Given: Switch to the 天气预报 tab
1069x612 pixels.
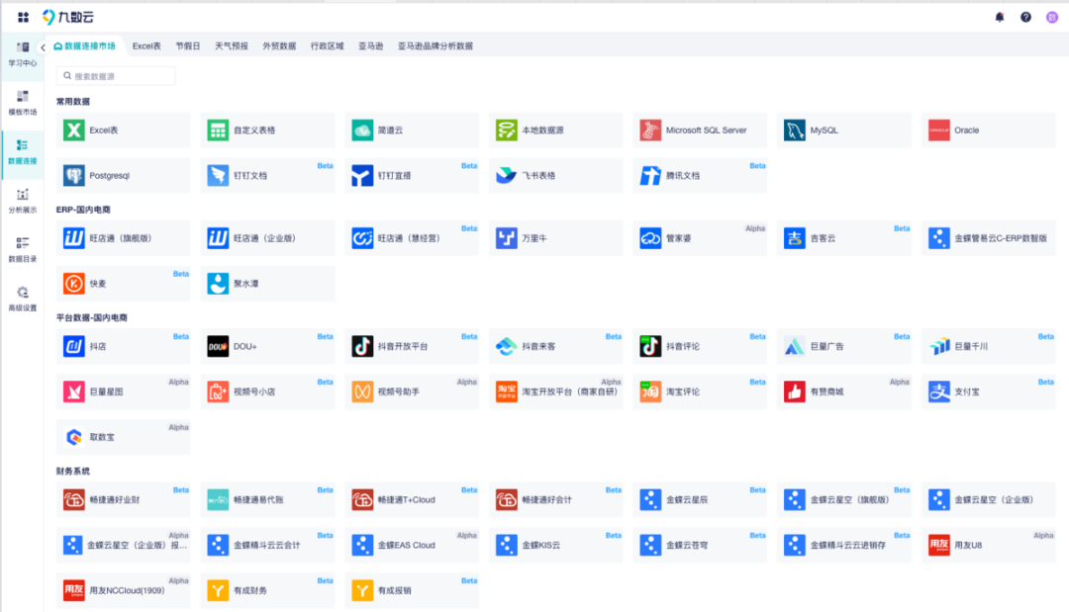Looking at the screenshot, I should [231, 46].
